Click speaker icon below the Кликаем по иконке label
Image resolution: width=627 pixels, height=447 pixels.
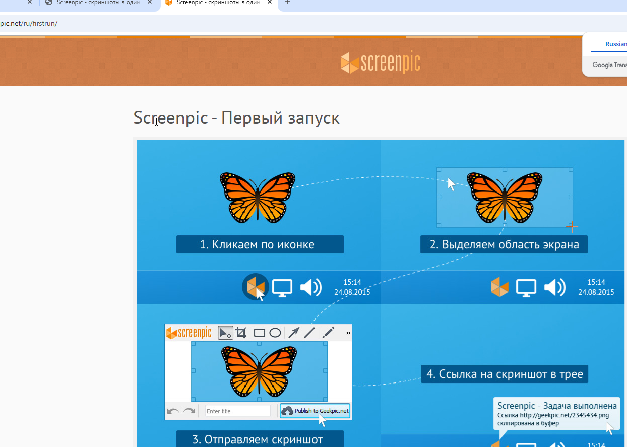tap(310, 288)
